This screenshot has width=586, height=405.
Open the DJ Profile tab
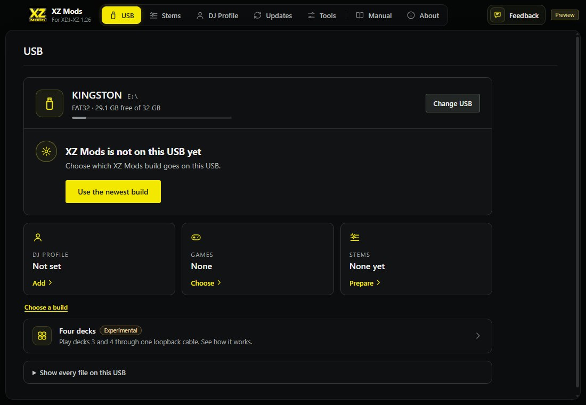(x=217, y=15)
